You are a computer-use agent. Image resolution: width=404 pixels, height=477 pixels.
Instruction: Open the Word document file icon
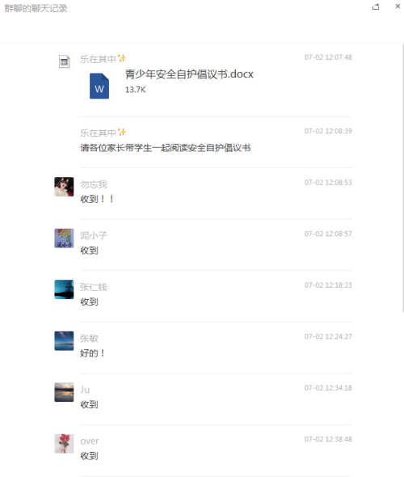tap(99, 86)
